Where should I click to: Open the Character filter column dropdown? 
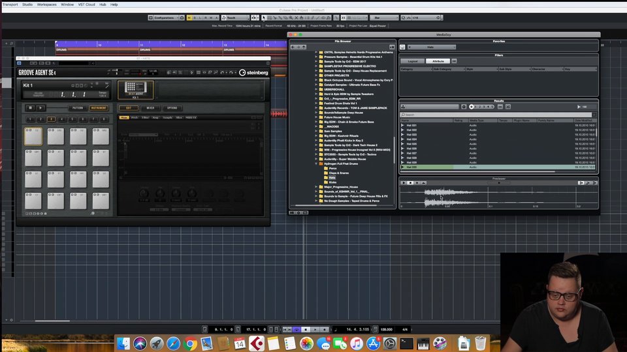547,69
